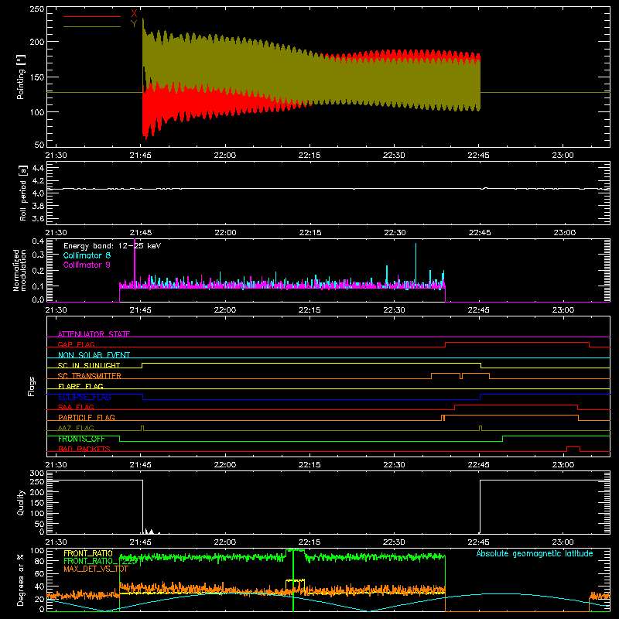The image size is (619, 619).
Task: Select the 'Energy band: 12-25 keV' label
Action: pyautogui.click(x=112, y=246)
